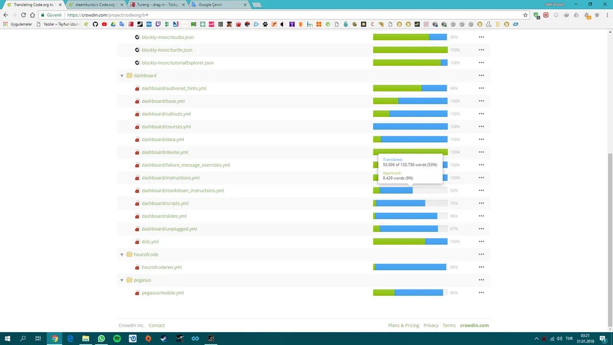Collapse the pegasus folder tree arrow
Viewport: 613px width, 345px height.
tap(122, 280)
